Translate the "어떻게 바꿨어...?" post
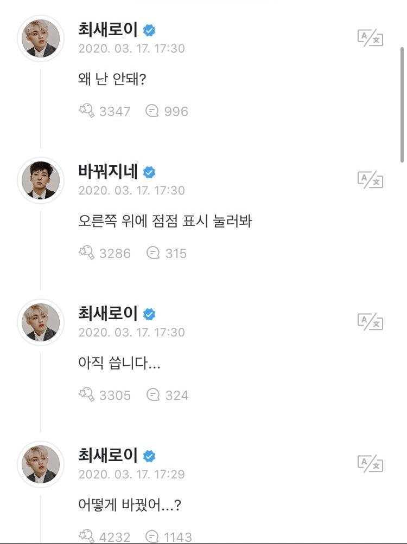The width and height of the screenshot is (407, 544). pyautogui.click(x=370, y=464)
